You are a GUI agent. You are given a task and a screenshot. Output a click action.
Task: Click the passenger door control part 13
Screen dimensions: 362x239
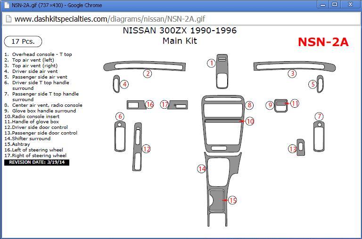point(300,147)
